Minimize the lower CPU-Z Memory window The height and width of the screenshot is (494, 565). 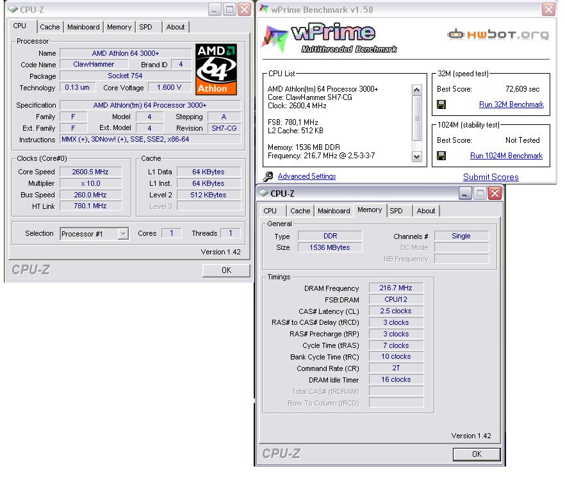pyautogui.click(x=465, y=193)
